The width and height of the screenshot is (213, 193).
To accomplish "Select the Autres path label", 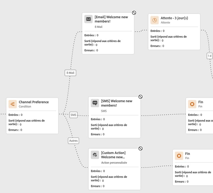I will pyautogui.click(x=74, y=140).
